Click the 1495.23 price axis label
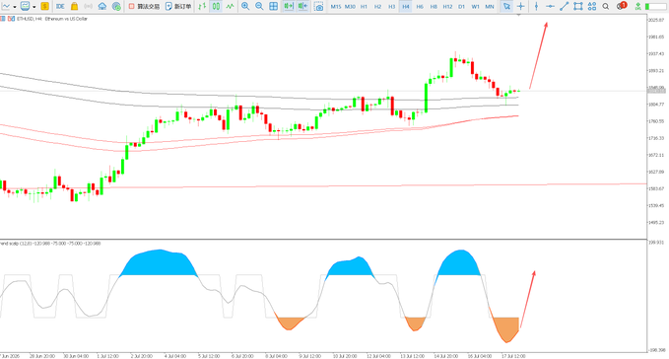Screen dimensions: 669x359 (656, 222)
